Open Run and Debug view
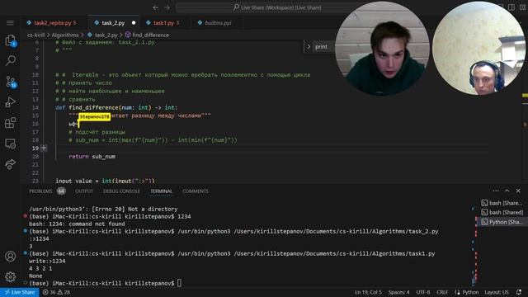Screen dimensions: 528x297 11,102
